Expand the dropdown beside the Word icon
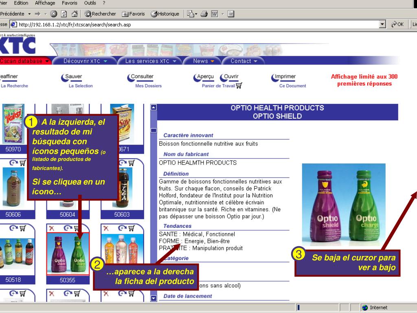 pyautogui.click(x=223, y=14)
